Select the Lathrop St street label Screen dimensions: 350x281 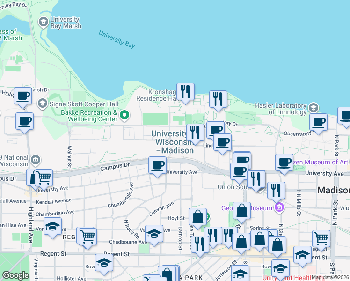(x=180, y=238)
